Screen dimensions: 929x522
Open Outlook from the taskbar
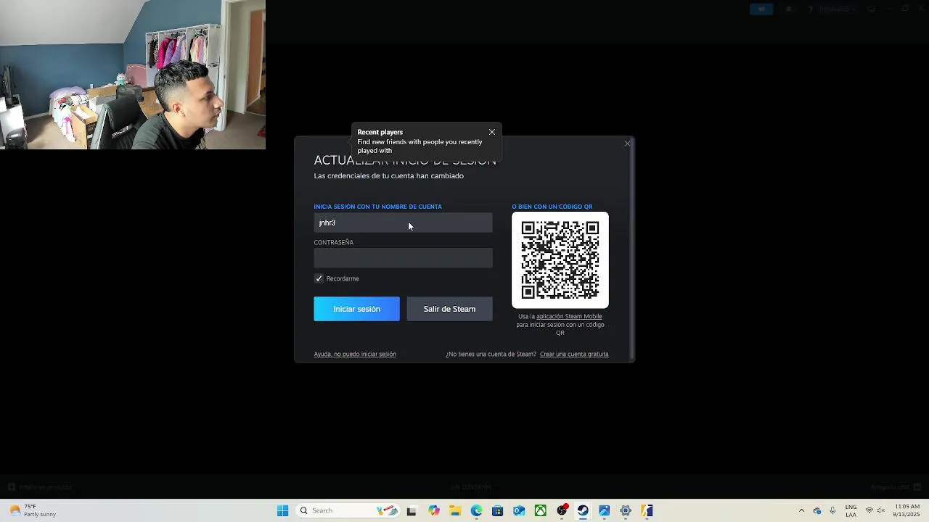pos(519,510)
